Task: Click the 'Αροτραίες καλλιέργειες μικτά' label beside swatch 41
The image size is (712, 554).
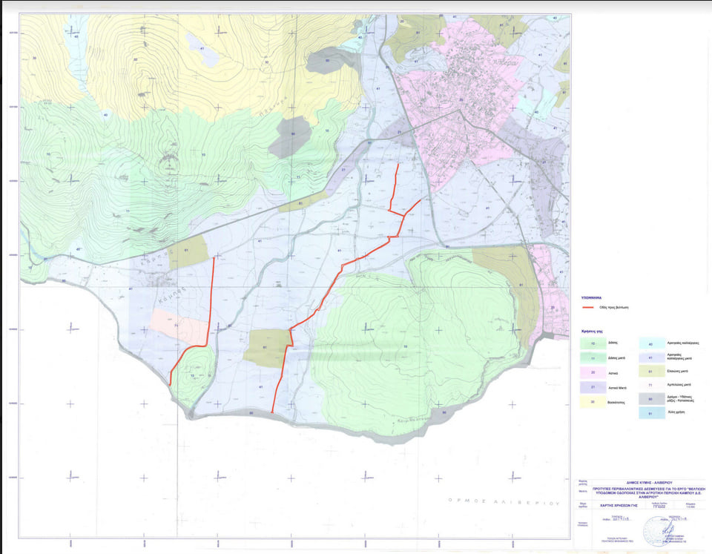Action: pyautogui.click(x=679, y=357)
